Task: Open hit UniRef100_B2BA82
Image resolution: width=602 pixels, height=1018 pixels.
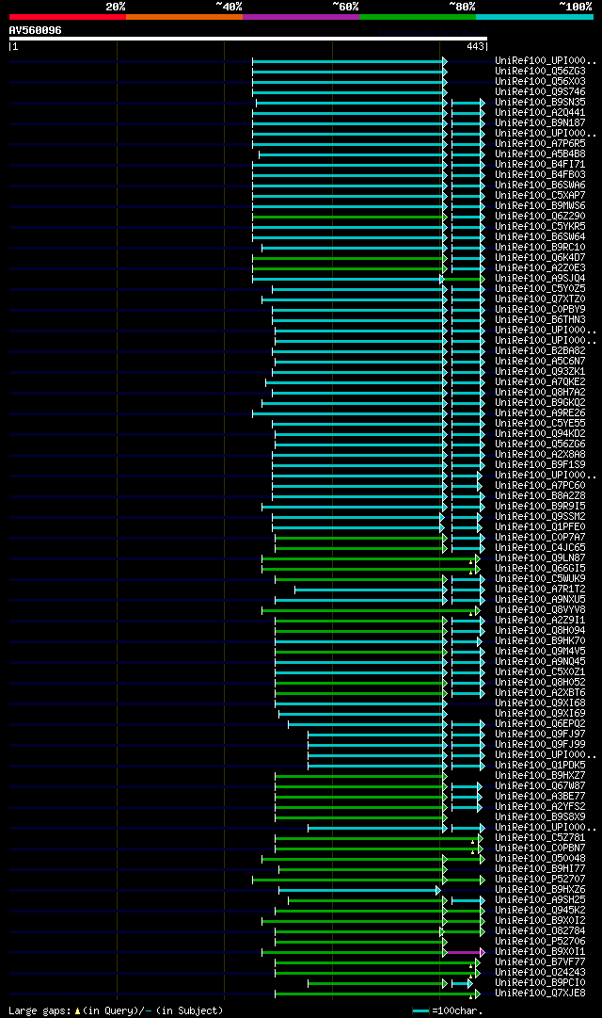Action: coord(540,352)
